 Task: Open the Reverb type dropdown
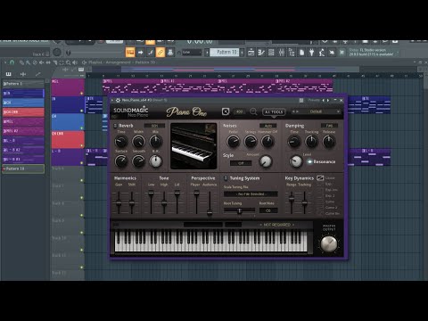tap(154, 126)
